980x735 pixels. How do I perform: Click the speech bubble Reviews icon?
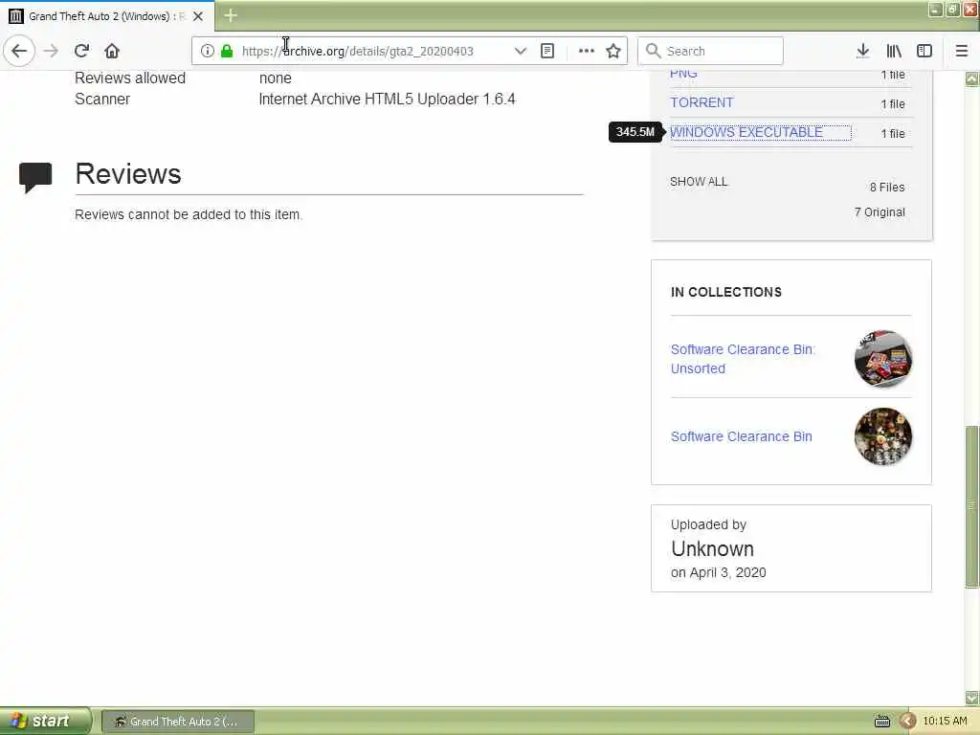point(35,177)
